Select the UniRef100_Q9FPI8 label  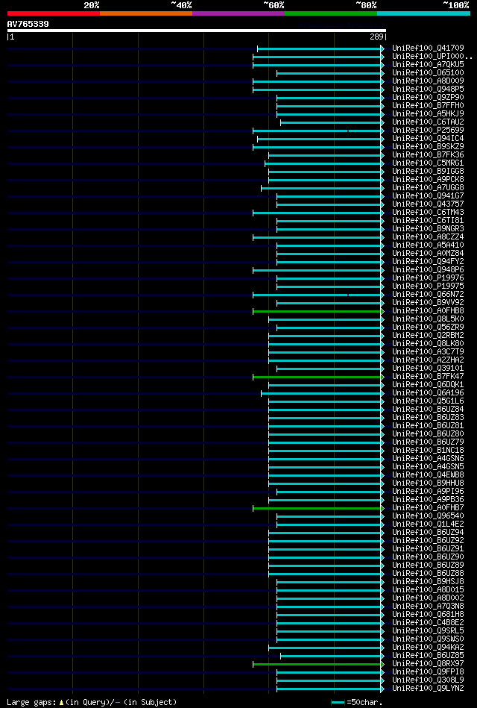428,672
